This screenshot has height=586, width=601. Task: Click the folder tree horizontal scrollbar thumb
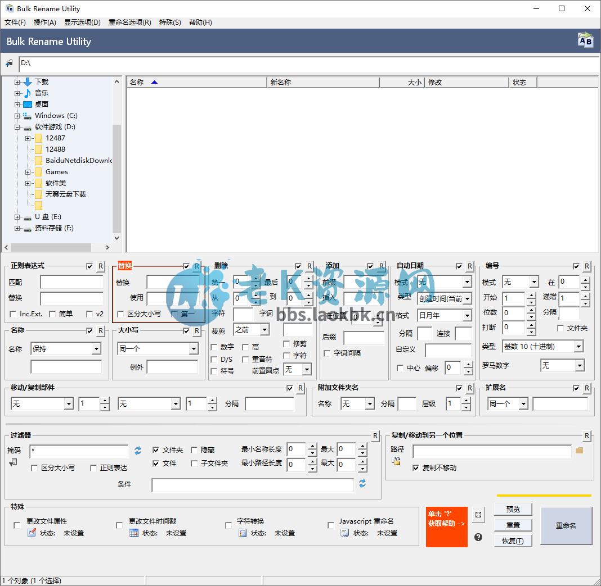pyautogui.click(x=51, y=248)
